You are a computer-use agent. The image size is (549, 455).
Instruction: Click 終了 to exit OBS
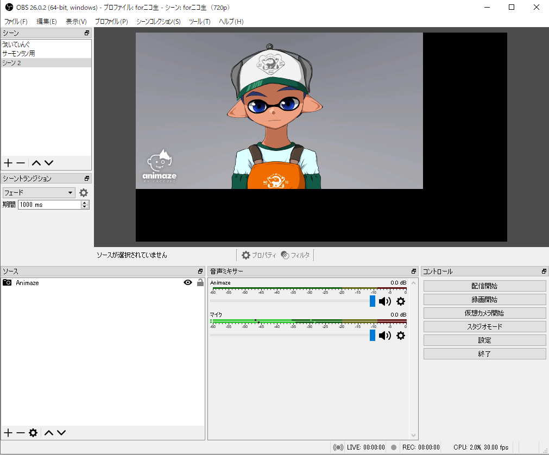[484, 354]
